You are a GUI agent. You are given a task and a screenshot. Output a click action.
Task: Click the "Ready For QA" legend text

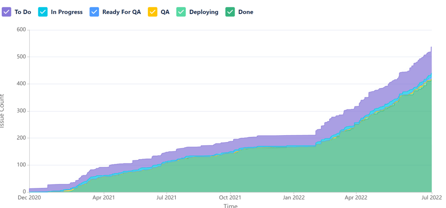(x=121, y=12)
